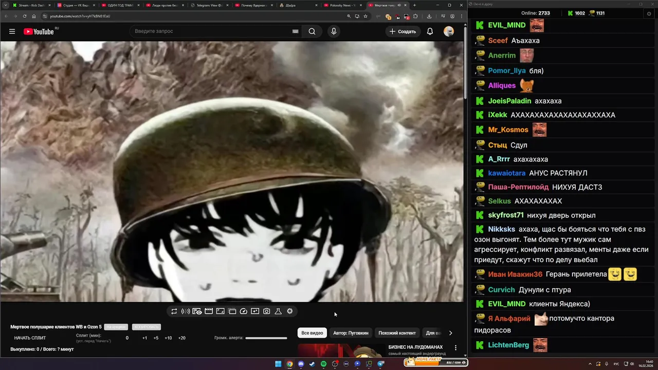Click the pop-up player icon
658x370 pixels.
(255, 311)
